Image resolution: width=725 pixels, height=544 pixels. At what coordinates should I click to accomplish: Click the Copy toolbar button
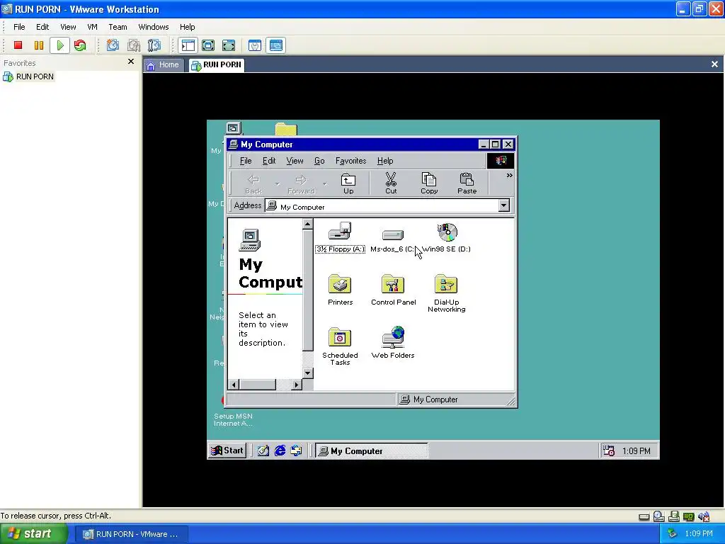pos(429,183)
